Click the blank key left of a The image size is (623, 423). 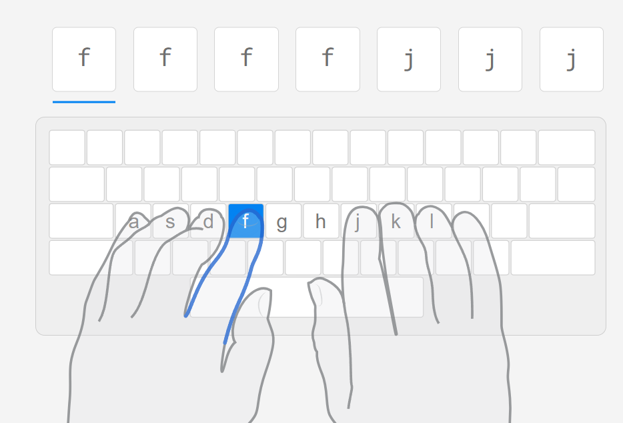point(81,221)
